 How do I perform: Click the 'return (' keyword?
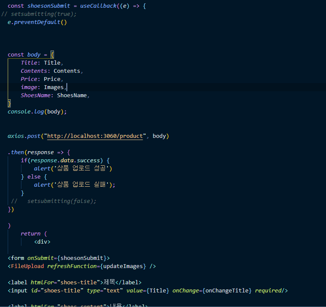[x=34, y=234]
